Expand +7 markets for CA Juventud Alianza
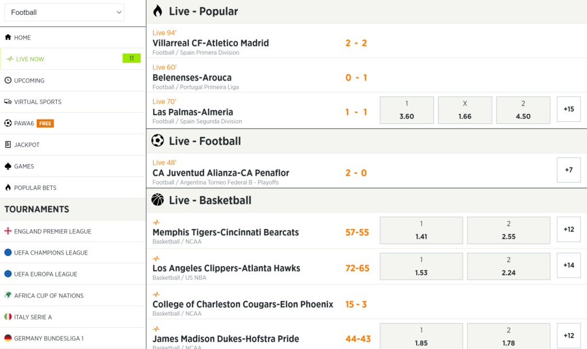Screen dimensions: 587x349 [x=569, y=170]
